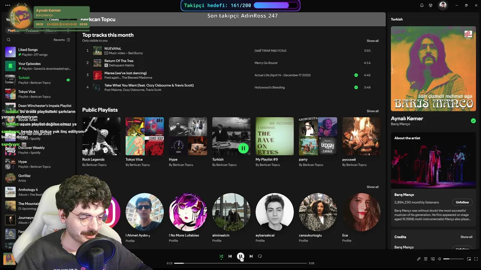
Task: Toggle saved checkmark beside Aynalı Kemer
Action: click(473, 121)
